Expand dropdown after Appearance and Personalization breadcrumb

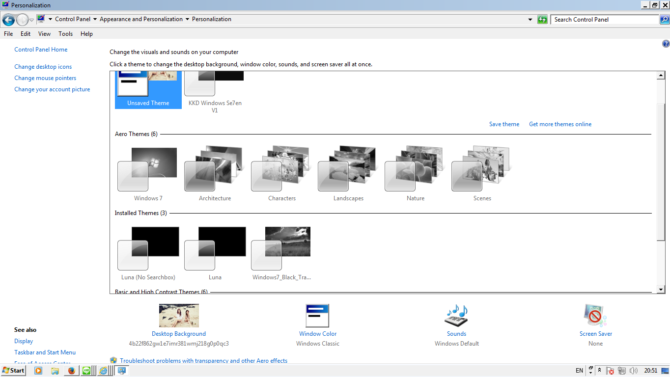coord(187,20)
